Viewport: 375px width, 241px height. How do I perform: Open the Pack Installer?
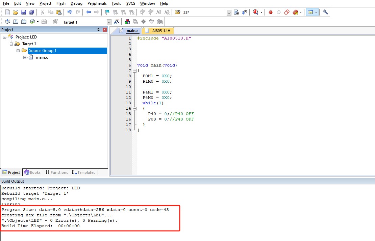click(x=160, y=22)
